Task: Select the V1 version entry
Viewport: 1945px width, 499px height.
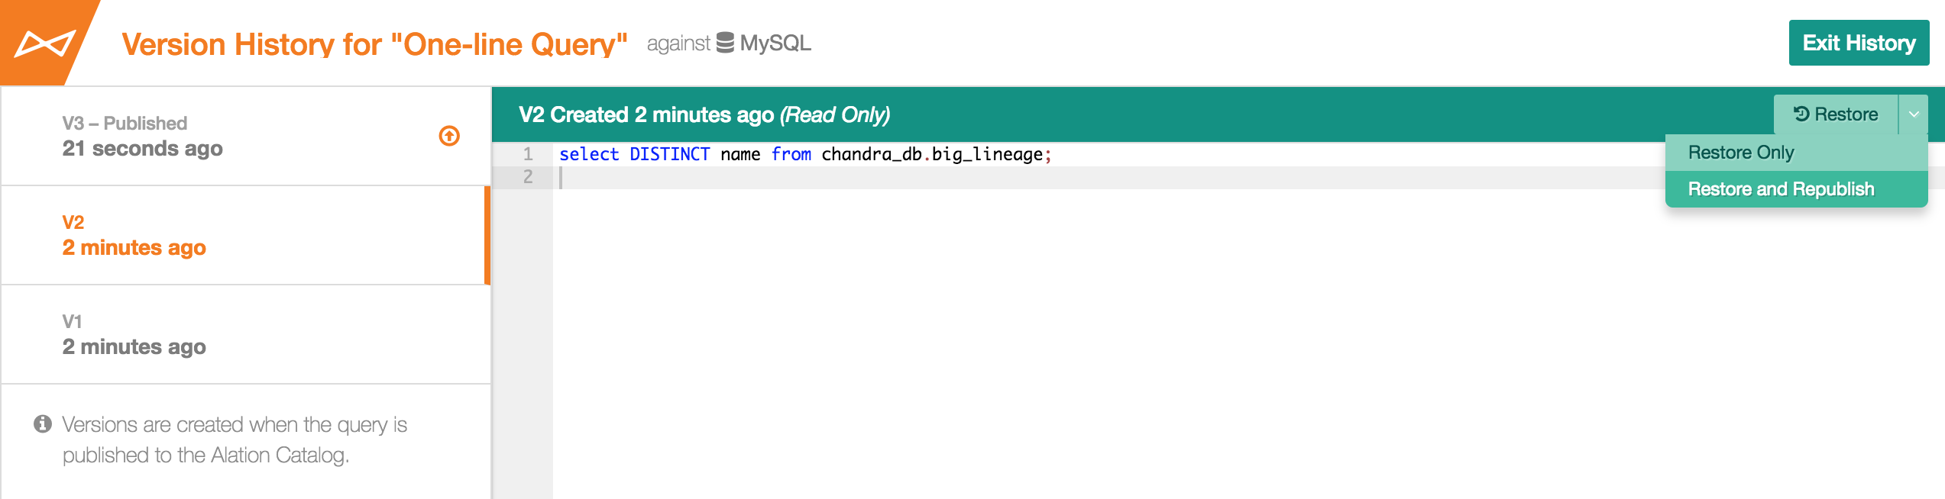Action: 245,334
